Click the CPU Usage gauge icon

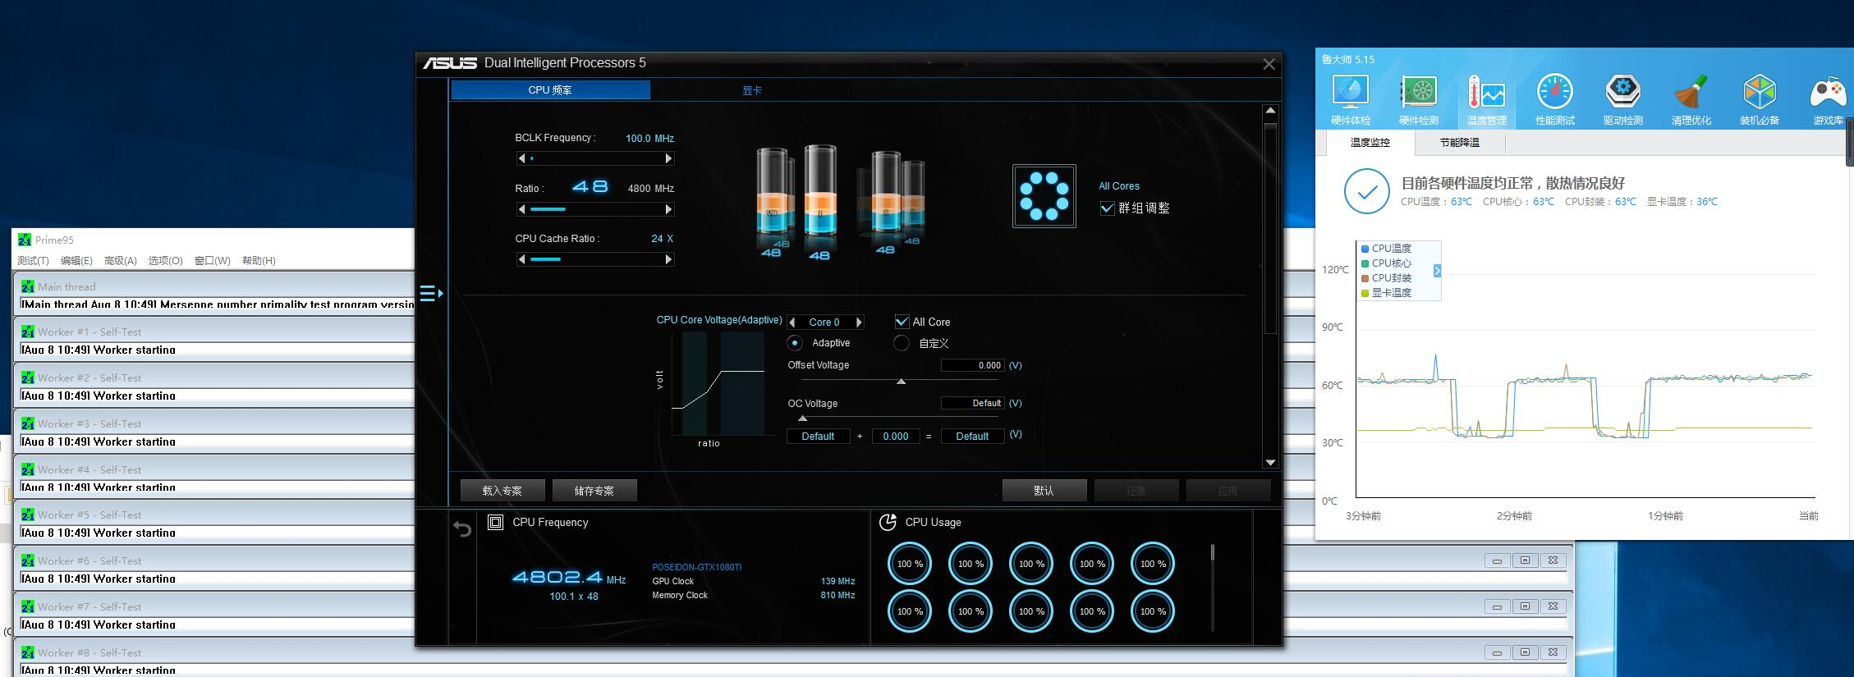888,522
